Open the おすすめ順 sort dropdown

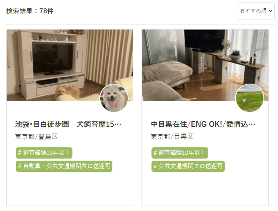[x=256, y=11]
